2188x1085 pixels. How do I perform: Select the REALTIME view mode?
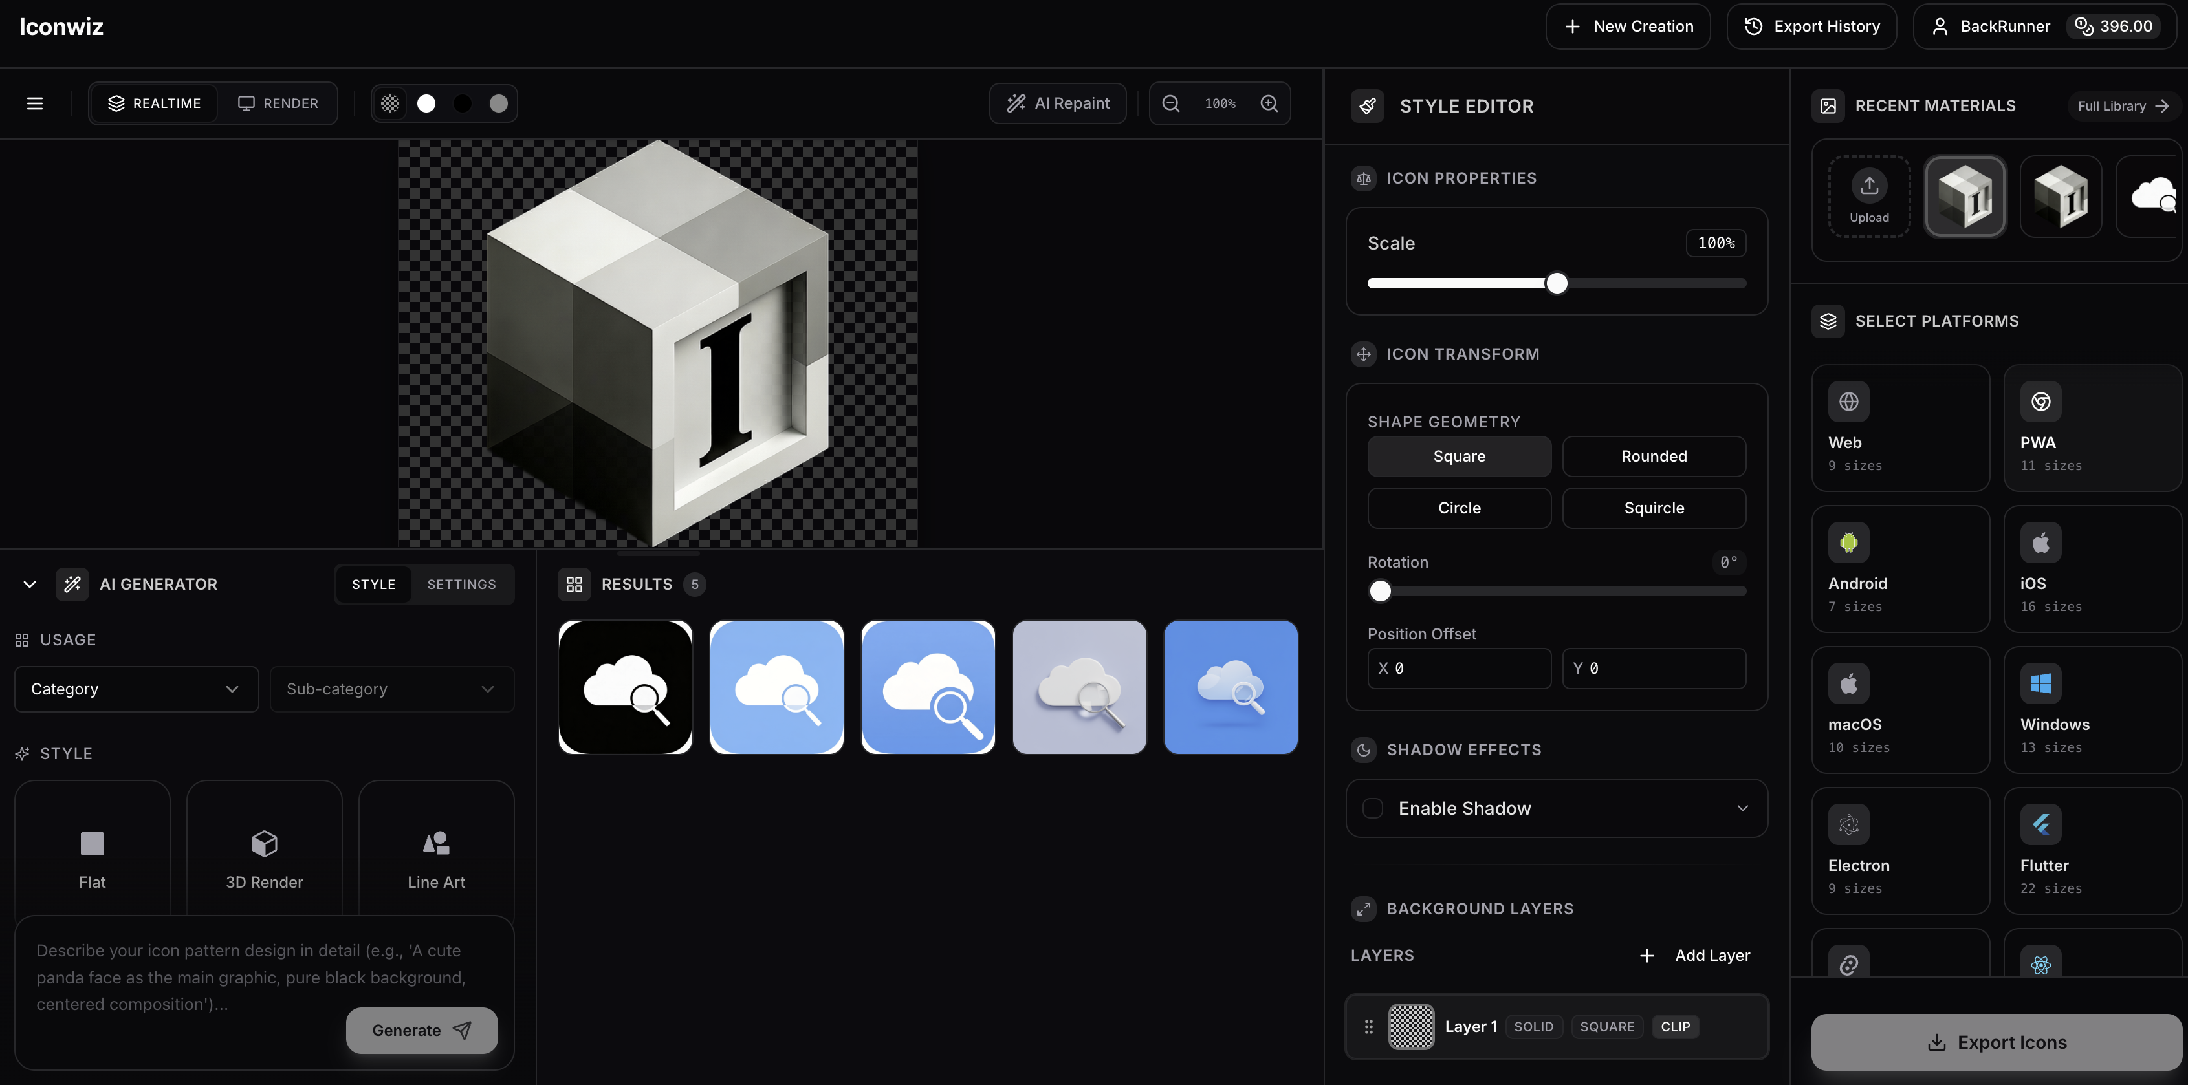[154, 103]
